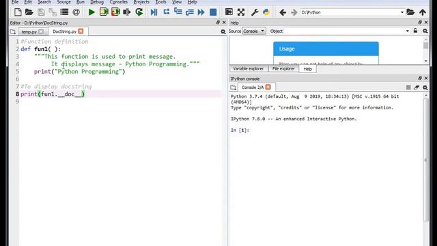Maximize the current pane
This screenshot has height=246, width=437.
(229, 12)
